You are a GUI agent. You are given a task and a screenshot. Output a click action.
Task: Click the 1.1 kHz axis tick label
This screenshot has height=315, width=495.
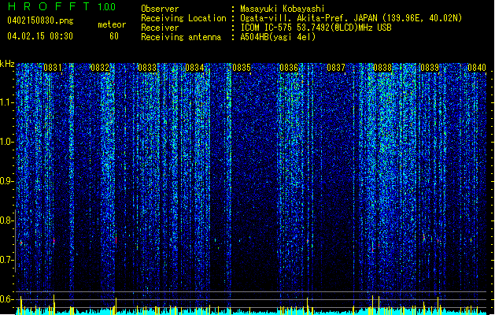[7, 102]
